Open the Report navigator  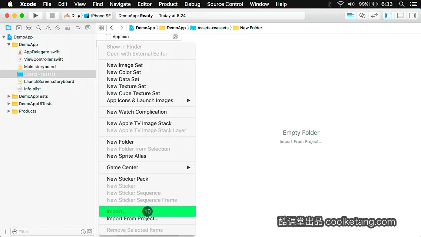pyautogui.click(x=88, y=28)
